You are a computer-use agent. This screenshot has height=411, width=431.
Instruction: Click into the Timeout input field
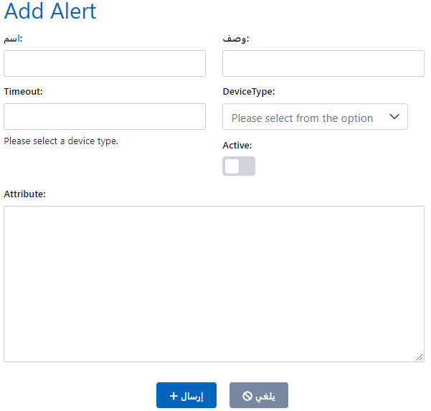click(x=105, y=117)
